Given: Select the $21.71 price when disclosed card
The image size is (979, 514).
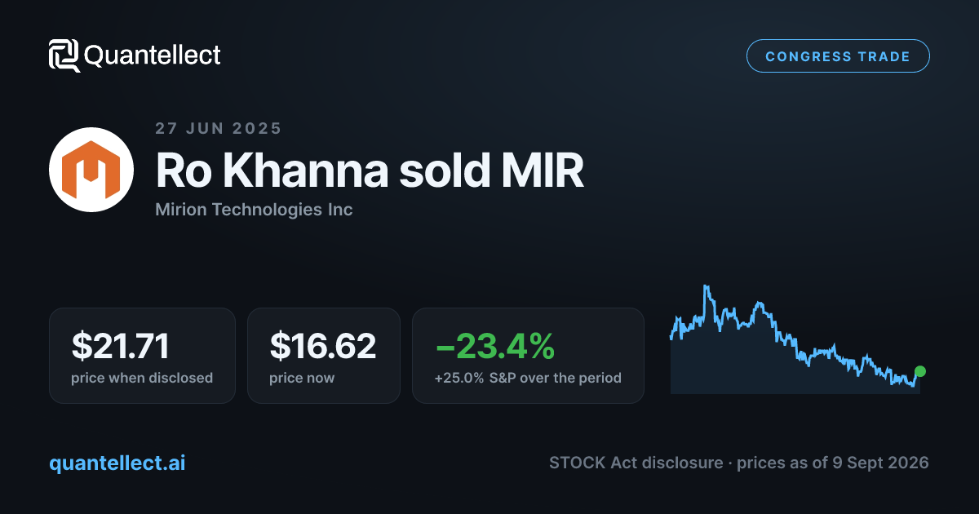Looking at the screenshot, I should [142, 355].
